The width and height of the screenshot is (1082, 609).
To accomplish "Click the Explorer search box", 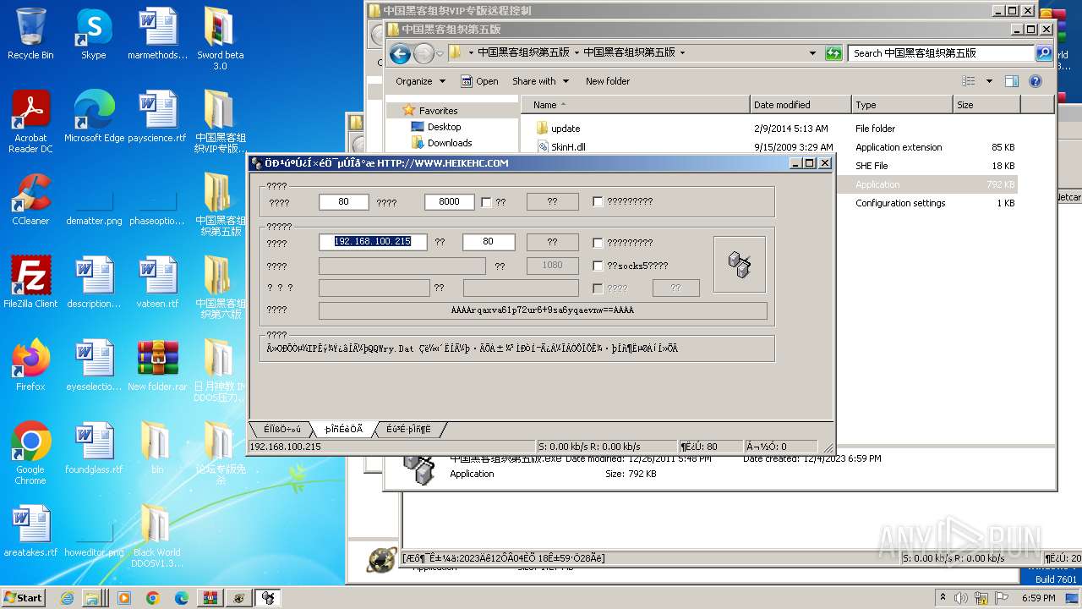I will 942,52.
